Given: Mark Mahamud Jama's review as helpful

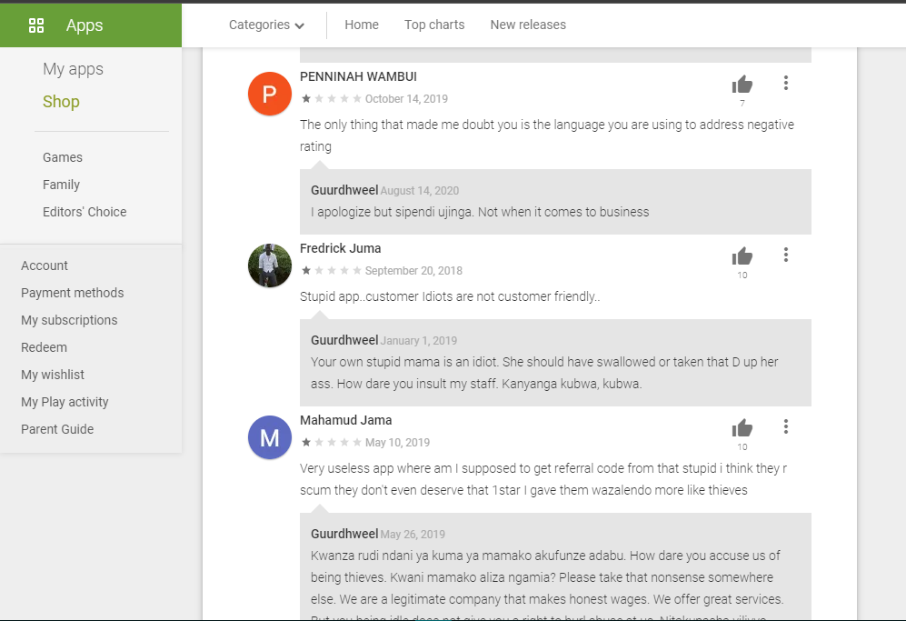Looking at the screenshot, I should point(742,428).
